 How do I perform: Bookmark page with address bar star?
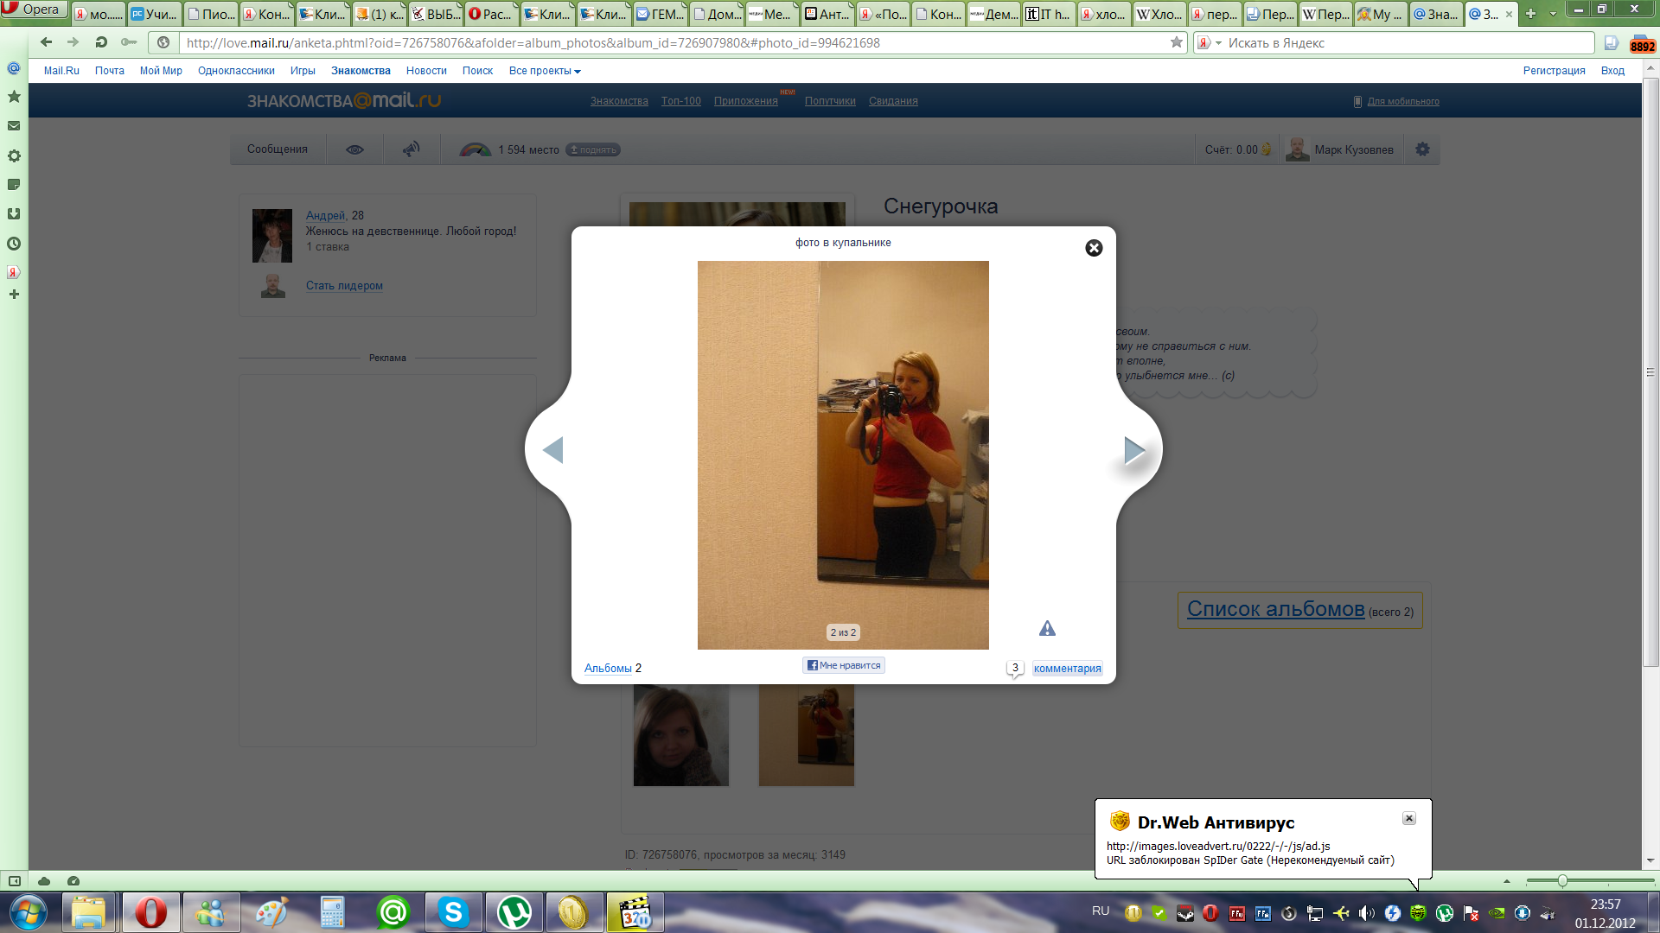click(1176, 42)
